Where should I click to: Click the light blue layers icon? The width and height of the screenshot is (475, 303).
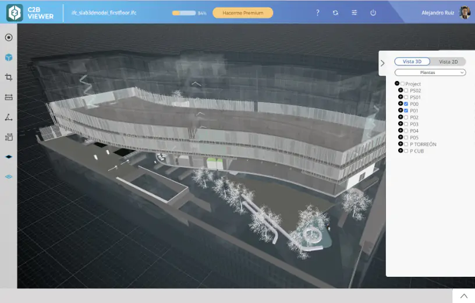pyautogui.click(x=9, y=177)
